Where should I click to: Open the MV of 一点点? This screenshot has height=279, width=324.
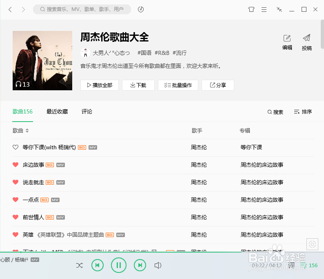55,200
